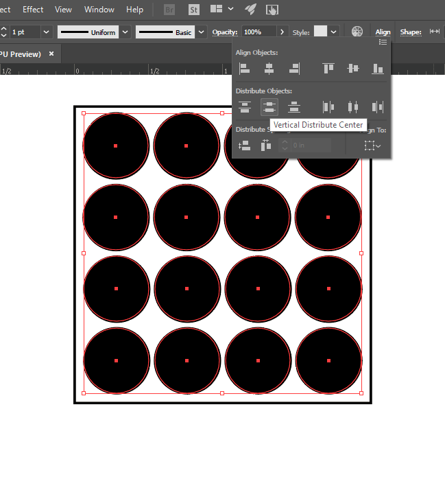Click Vertical Distribute Center icon
The image size is (445, 477).
(269, 107)
